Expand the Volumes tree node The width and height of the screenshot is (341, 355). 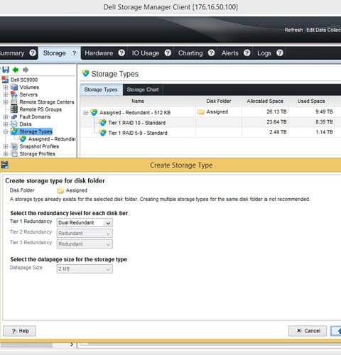pos(6,87)
